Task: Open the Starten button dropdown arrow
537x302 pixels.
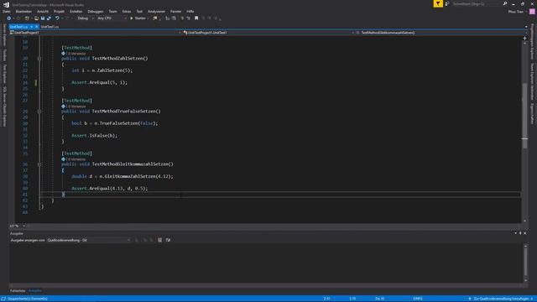Action: point(148,18)
